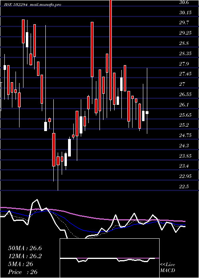The height and width of the screenshot is (278, 199).
Task: Click the 24.3 price axis label
Action: click(183, 146)
